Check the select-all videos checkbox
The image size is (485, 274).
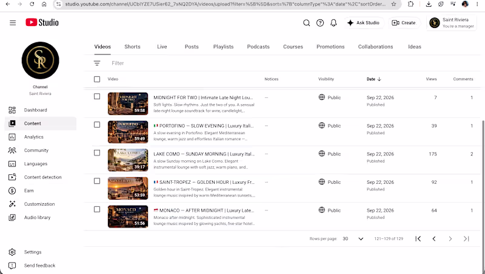[97, 79]
